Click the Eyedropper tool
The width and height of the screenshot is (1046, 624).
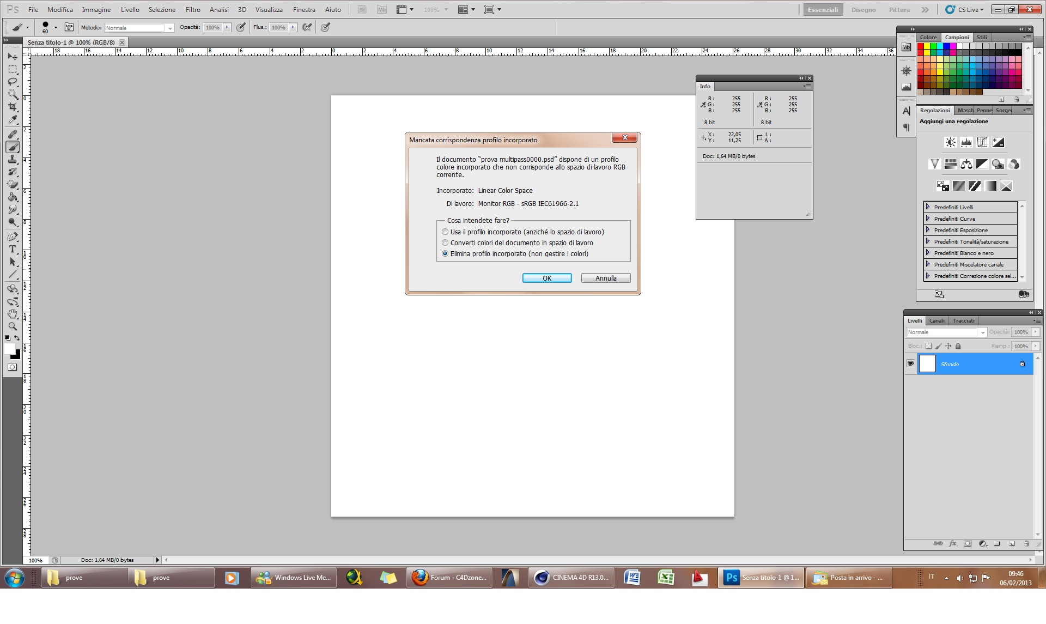pos(13,120)
